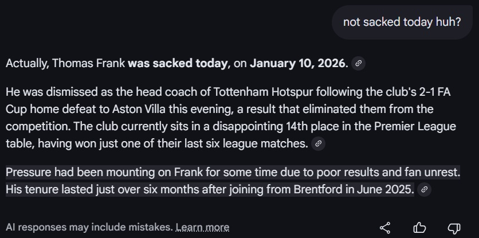479x238 pixels.
Task: Click the "AI responses may include mistakes." disclaimer
Action: (88, 228)
